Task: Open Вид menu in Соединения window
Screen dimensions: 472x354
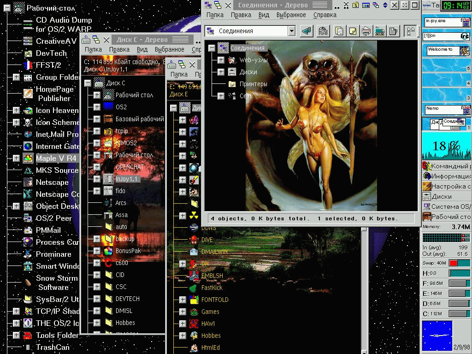Action: tap(264, 15)
